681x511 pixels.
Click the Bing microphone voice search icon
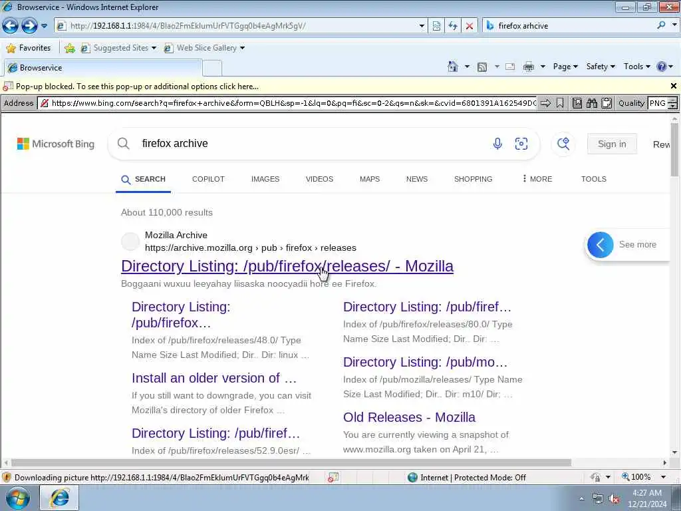[497, 144]
